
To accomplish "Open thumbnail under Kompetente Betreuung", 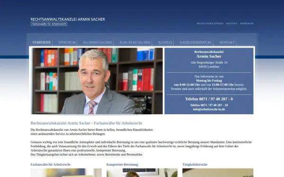I will [142, 173].
